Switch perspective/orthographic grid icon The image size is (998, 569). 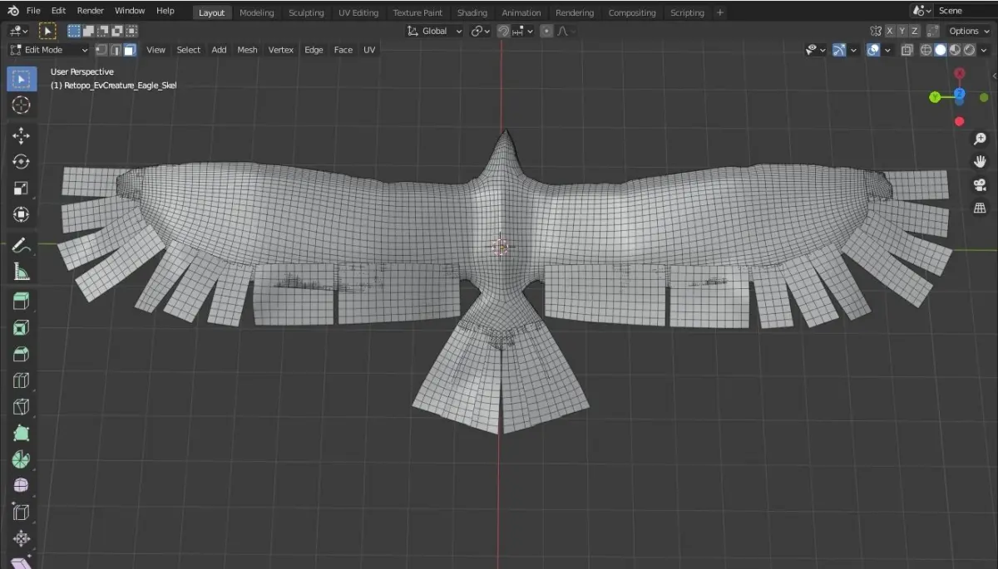980,208
